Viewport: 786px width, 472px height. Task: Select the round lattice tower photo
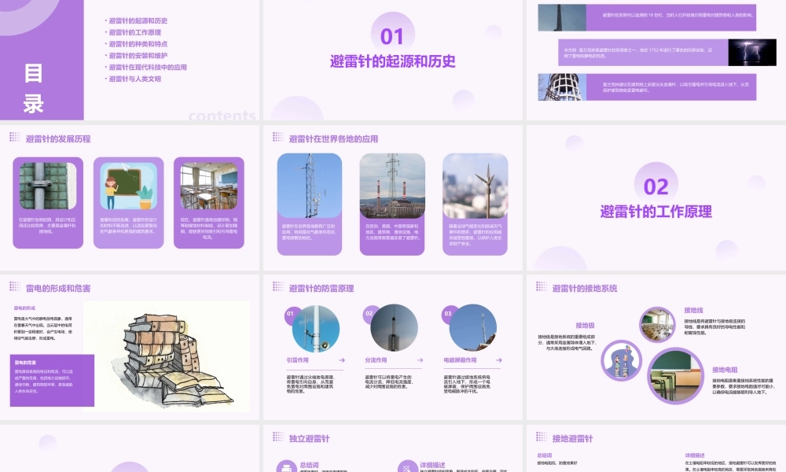562,87
